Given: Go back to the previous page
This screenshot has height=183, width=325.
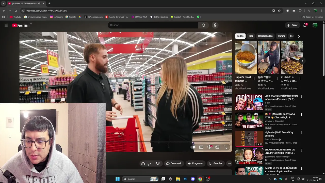Looking at the screenshot, I should point(4,11).
